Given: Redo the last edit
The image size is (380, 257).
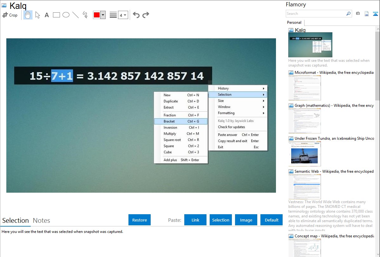Looking at the screenshot, I should [146, 15].
